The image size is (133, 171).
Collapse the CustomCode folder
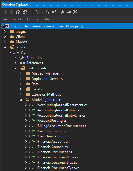tap(15, 68)
